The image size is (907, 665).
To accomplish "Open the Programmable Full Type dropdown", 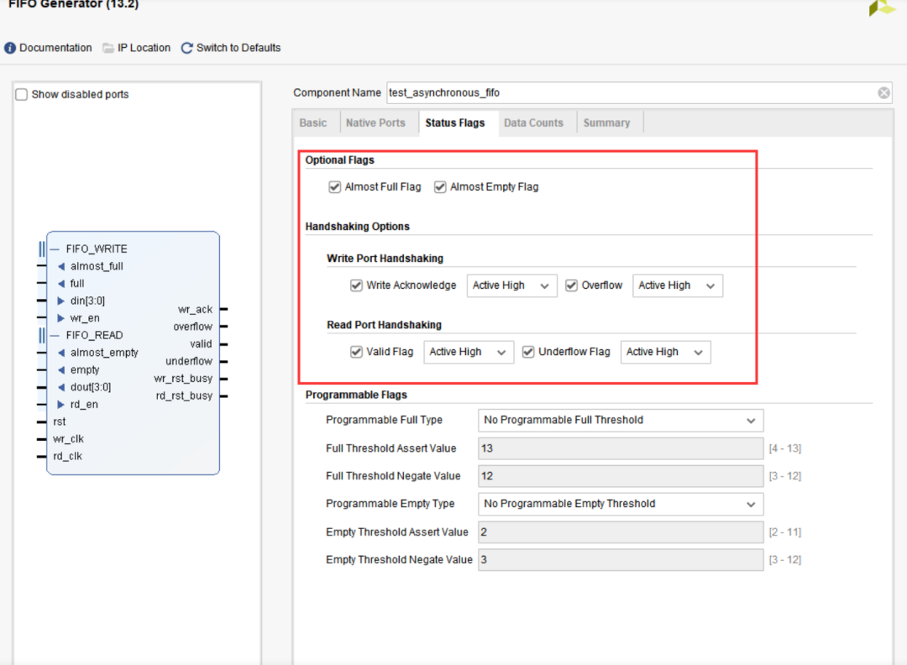I will pos(621,420).
